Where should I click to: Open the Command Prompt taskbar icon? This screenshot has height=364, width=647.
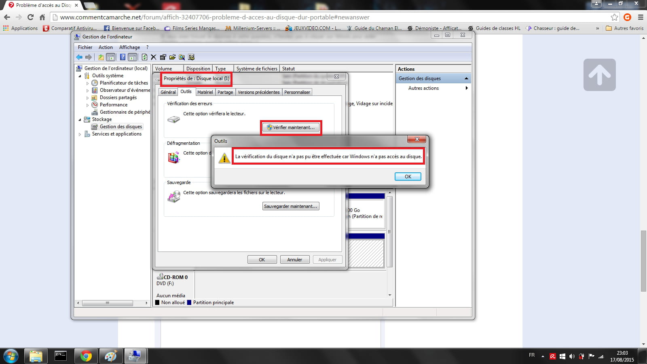(x=61, y=356)
